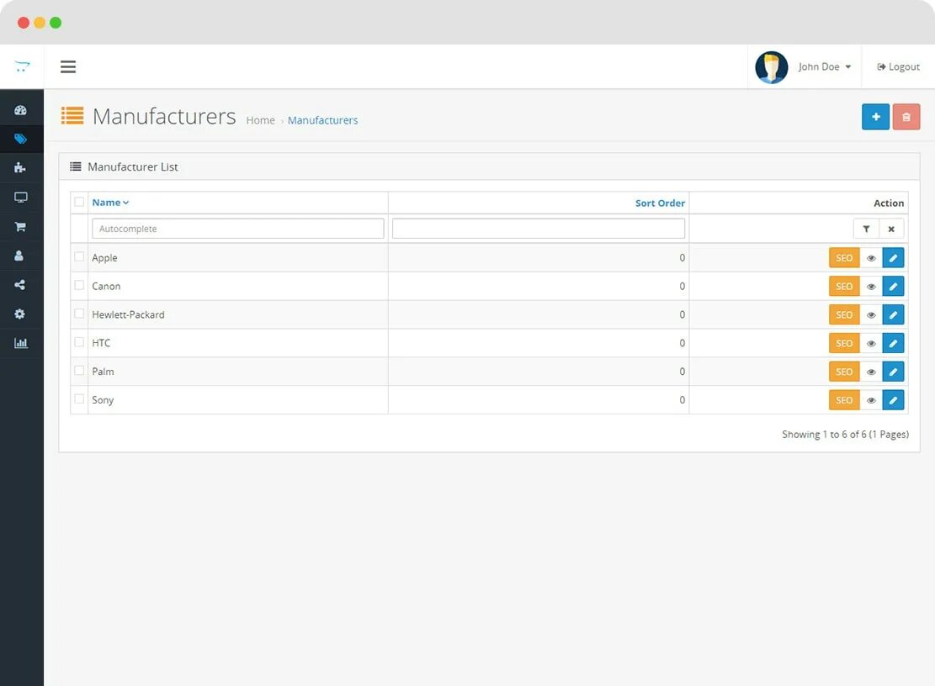935x686 pixels.
Task: Select the checkbox for Sony row
Action: [79, 399]
